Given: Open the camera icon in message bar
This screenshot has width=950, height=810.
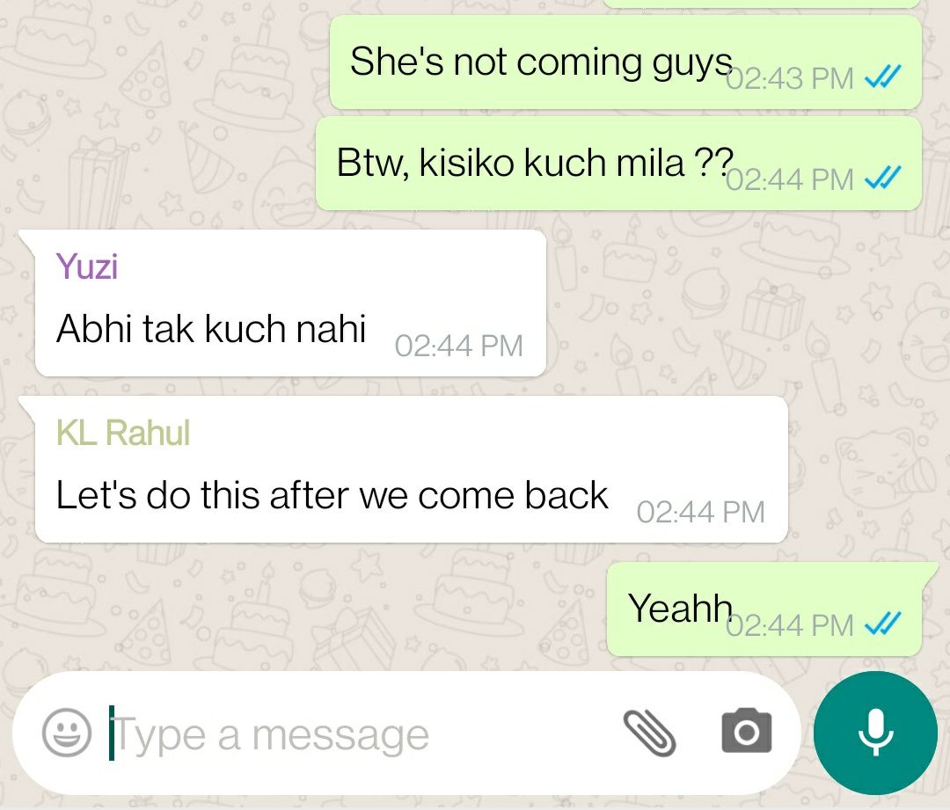Looking at the screenshot, I should tap(747, 731).
